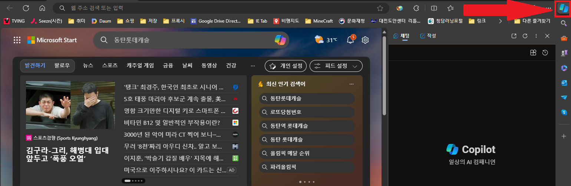Click the news carousel pagination dots
Image resolution: width=571 pixels, height=186 pixels.
[132, 181]
